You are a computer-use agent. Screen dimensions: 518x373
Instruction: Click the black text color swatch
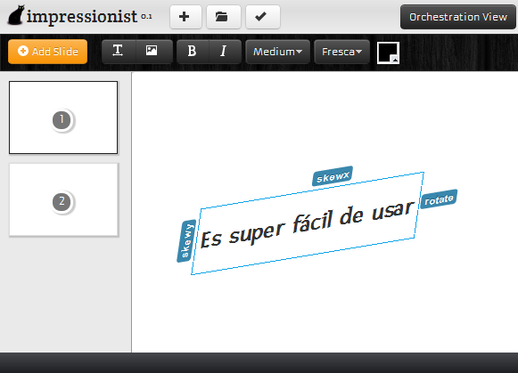388,53
